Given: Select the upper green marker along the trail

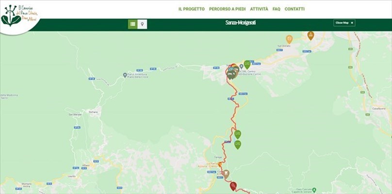Looking at the screenshot, I should [238, 134].
